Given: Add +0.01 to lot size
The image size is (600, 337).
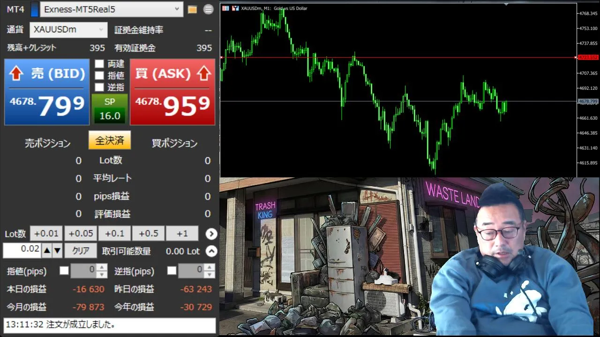Looking at the screenshot, I should pyautogui.click(x=46, y=234).
